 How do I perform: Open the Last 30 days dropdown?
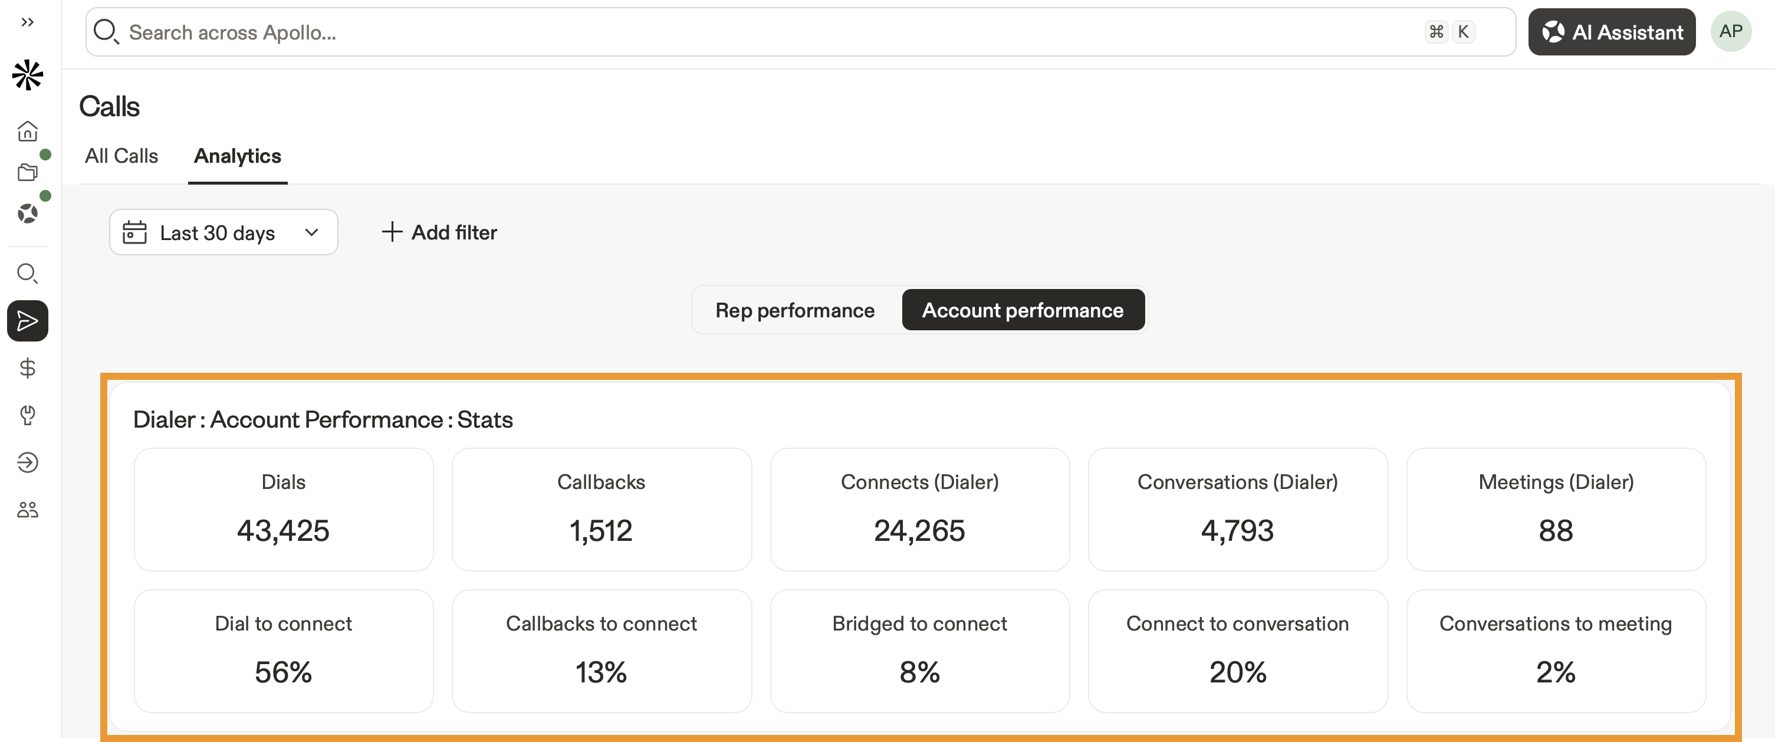click(x=223, y=232)
